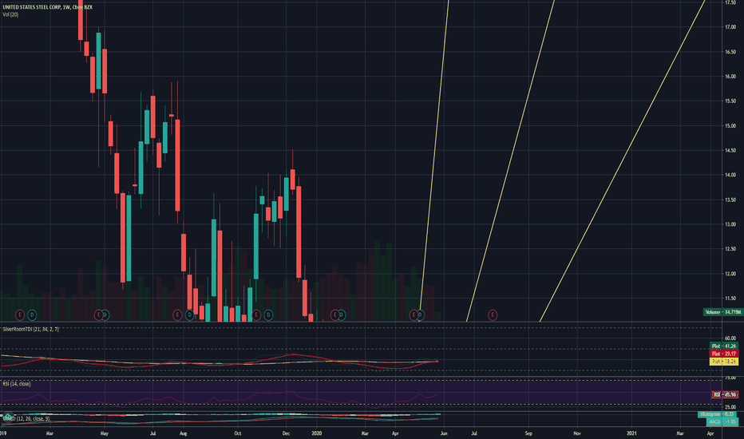Click the 17.00 price axis label
Viewport: 744px width, 439px height.
[730, 27]
